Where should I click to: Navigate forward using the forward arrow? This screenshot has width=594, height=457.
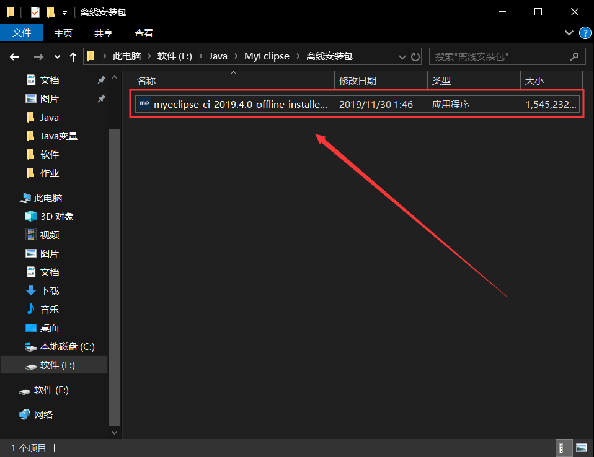(38, 56)
